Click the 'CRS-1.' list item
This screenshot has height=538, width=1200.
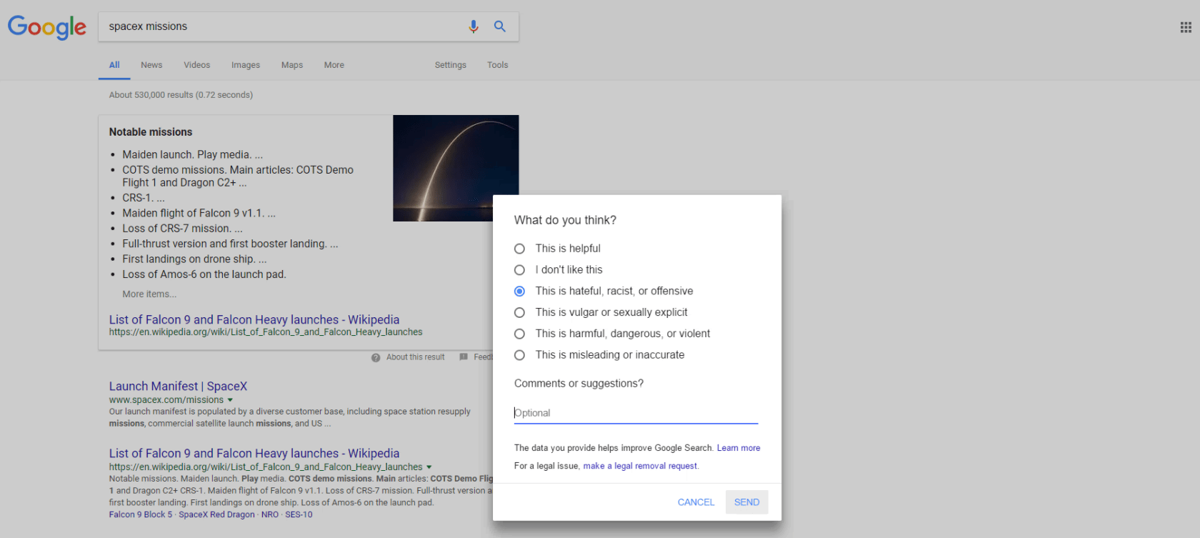144,198
